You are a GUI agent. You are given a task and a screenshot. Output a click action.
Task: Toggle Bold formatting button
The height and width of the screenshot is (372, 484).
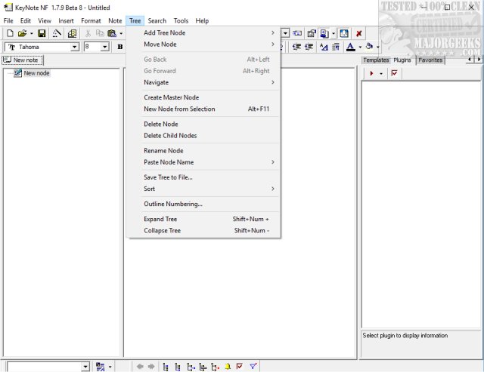tap(120, 47)
